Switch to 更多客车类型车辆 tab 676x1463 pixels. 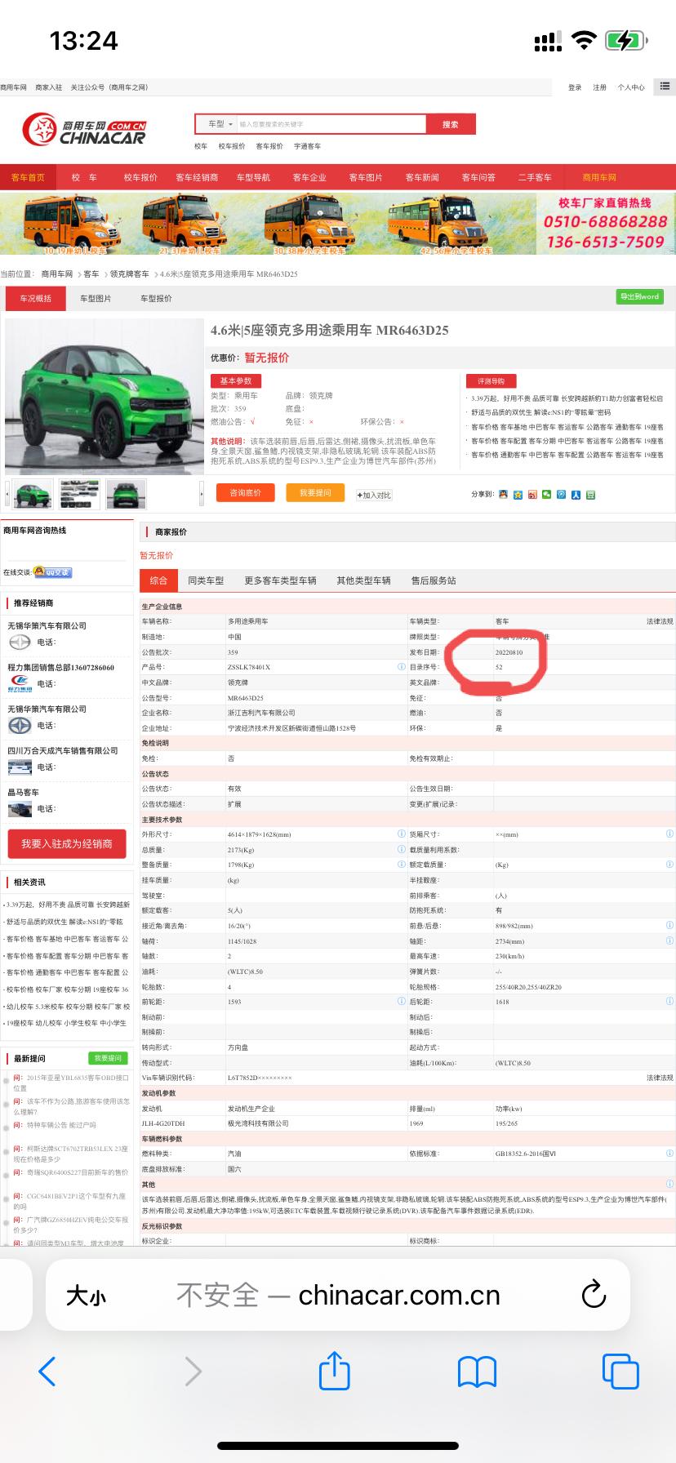(280, 580)
